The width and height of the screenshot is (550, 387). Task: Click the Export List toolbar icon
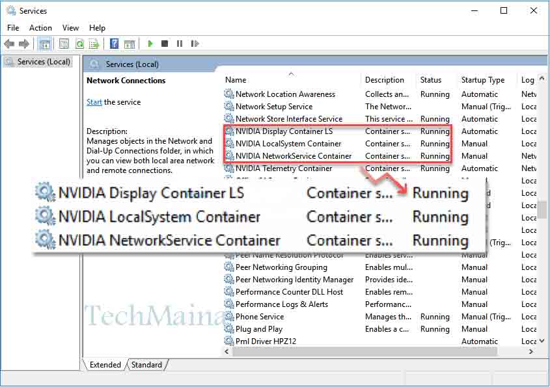94,44
